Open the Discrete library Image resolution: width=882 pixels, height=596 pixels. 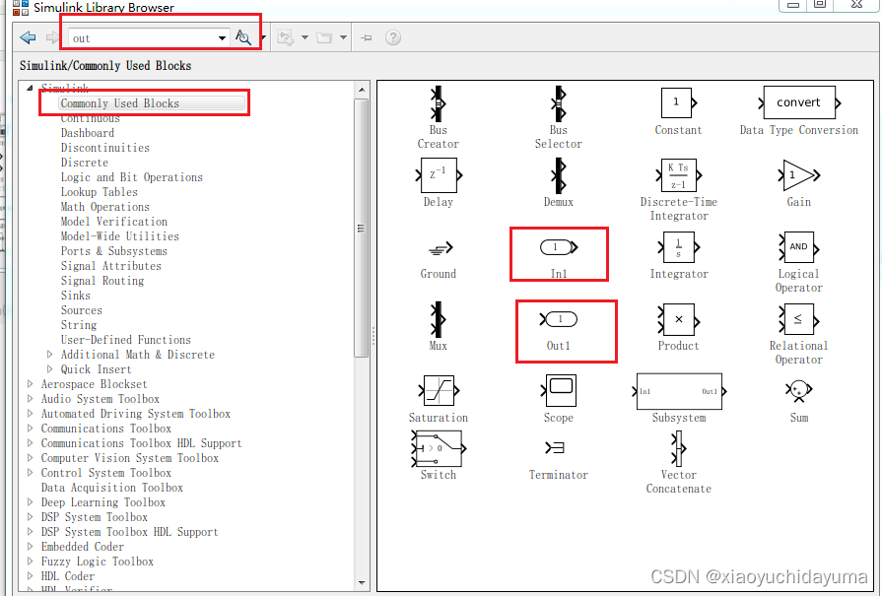(x=85, y=163)
